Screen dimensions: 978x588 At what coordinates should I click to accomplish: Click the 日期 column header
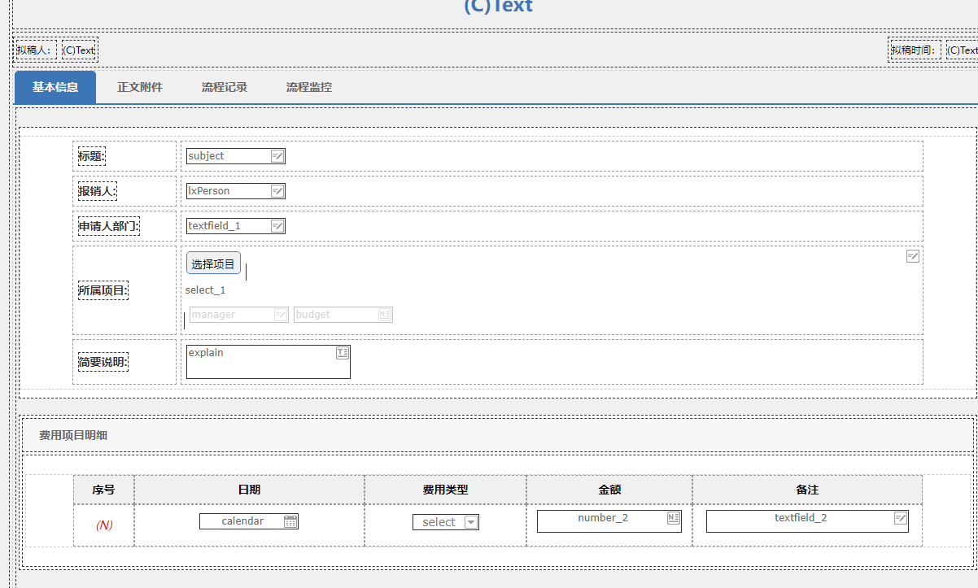(249, 490)
